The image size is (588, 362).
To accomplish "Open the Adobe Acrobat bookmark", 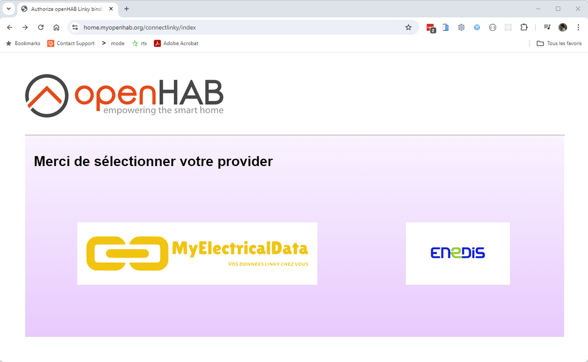I will (176, 43).
